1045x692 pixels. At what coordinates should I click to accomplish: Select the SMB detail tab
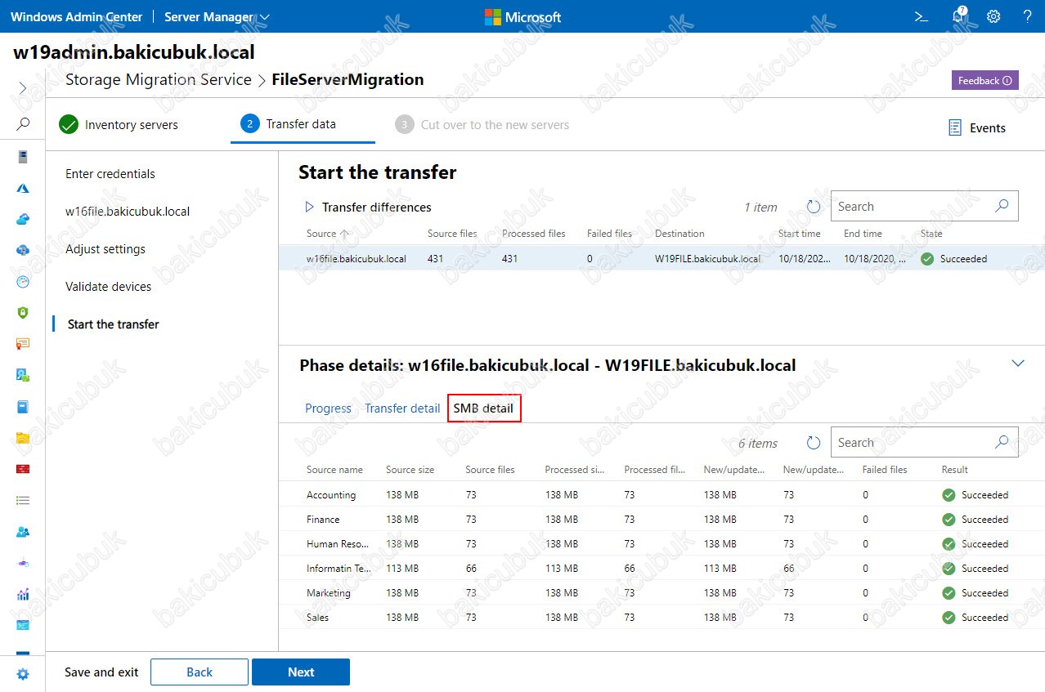(x=484, y=408)
